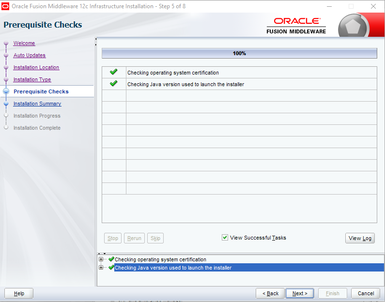
Task: Click Installation Progress step label
Action: (37, 116)
